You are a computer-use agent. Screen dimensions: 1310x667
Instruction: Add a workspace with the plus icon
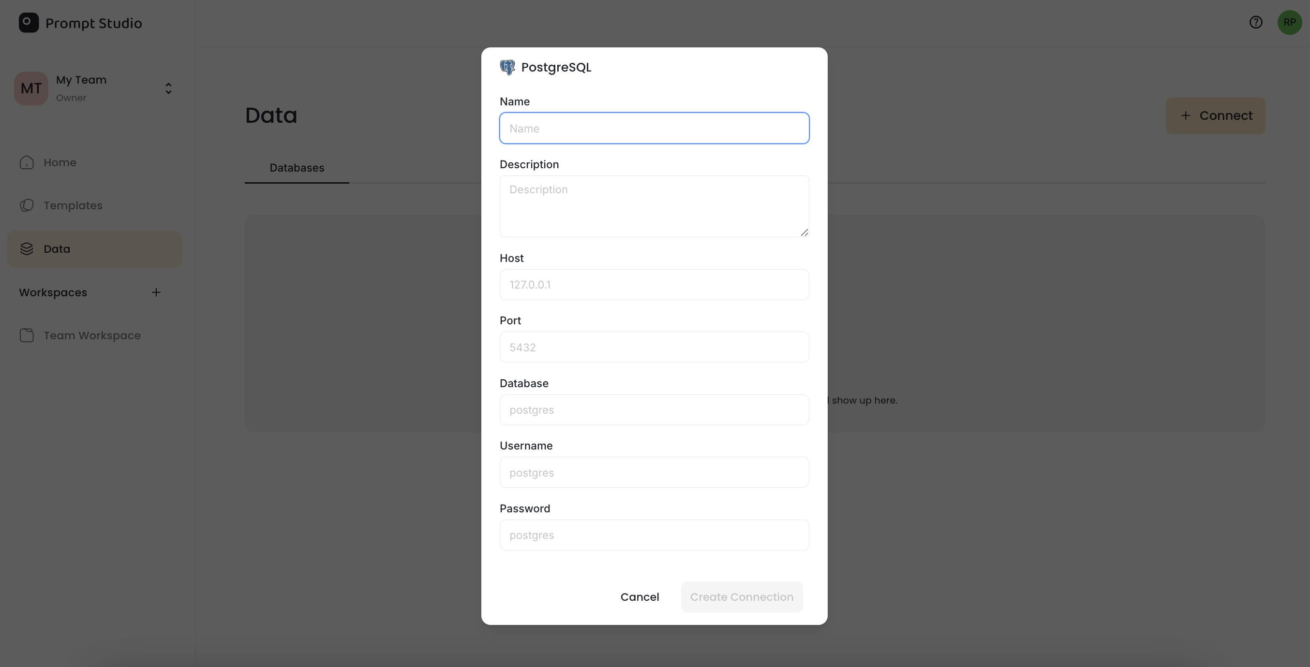pyautogui.click(x=156, y=292)
